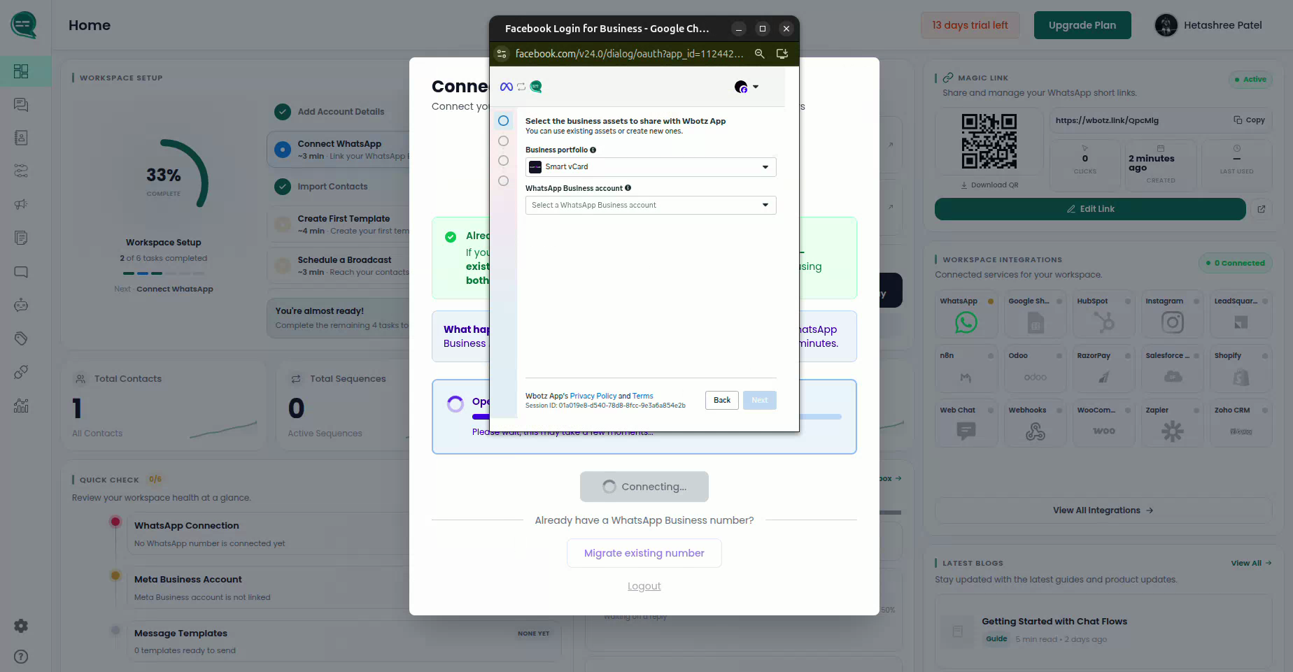Click WhatsApp Connection quick check item
Screen dimensions: 1293x672
343,534
